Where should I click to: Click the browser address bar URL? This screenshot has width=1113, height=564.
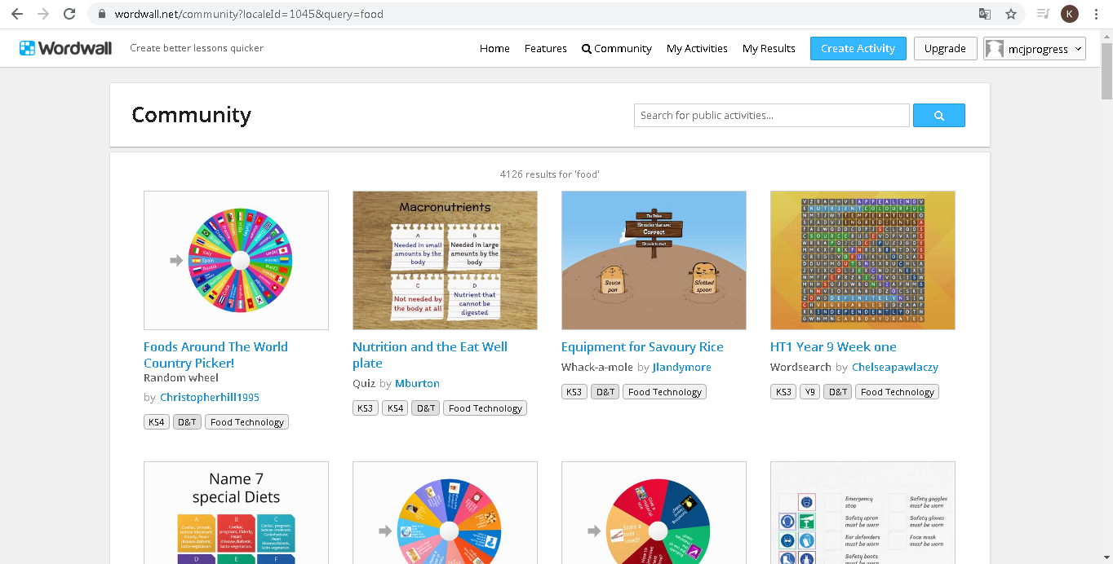tap(249, 14)
